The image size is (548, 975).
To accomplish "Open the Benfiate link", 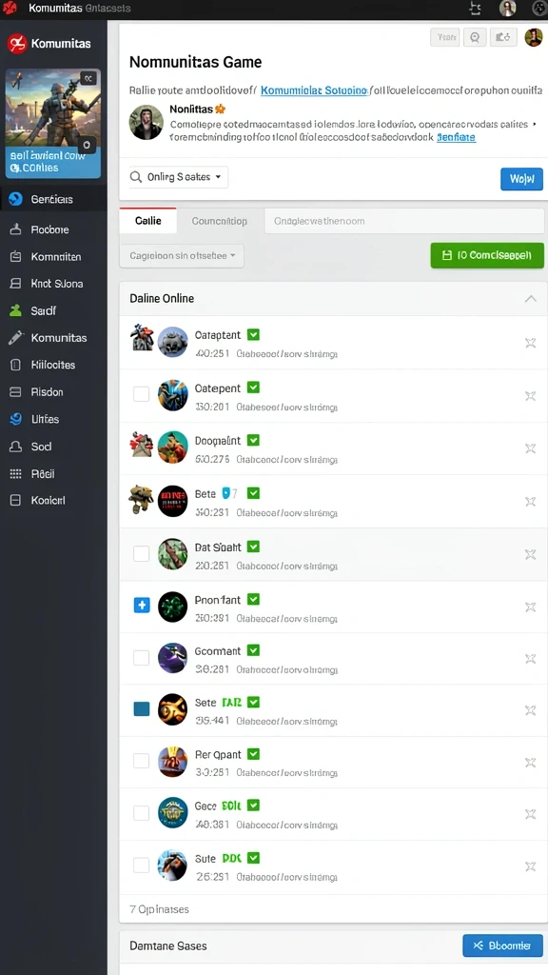I will tap(457, 137).
